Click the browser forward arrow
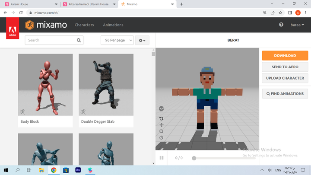The image size is (311, 175). point(13,13)
